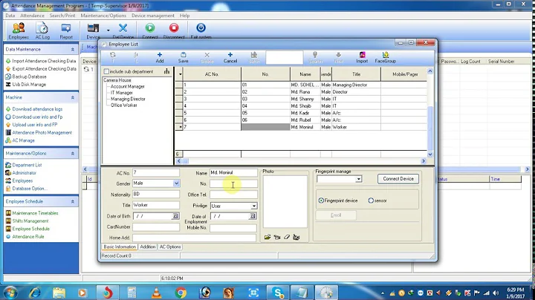Click the open photo folder icon

[267, 237]
